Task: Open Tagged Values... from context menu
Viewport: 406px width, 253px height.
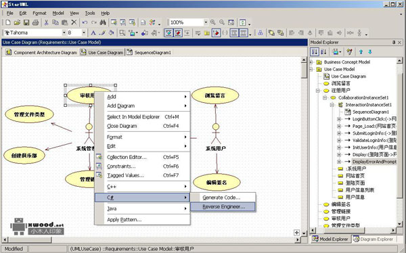Action: [142, 175]
